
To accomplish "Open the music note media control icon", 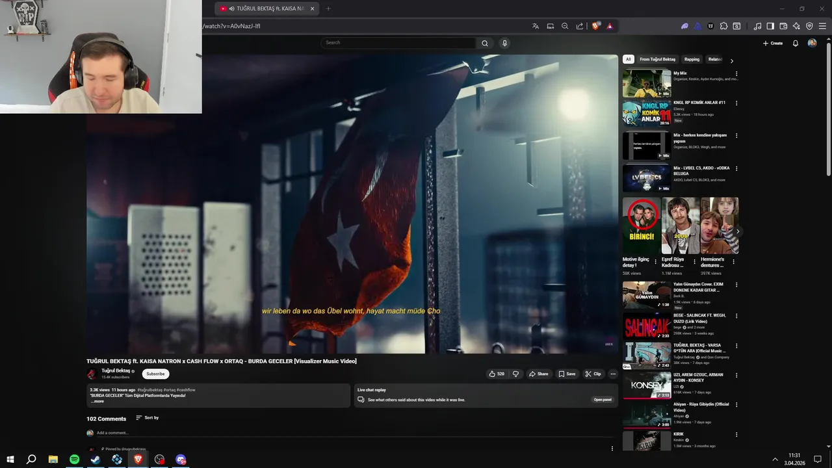I will tap(757, 27).
